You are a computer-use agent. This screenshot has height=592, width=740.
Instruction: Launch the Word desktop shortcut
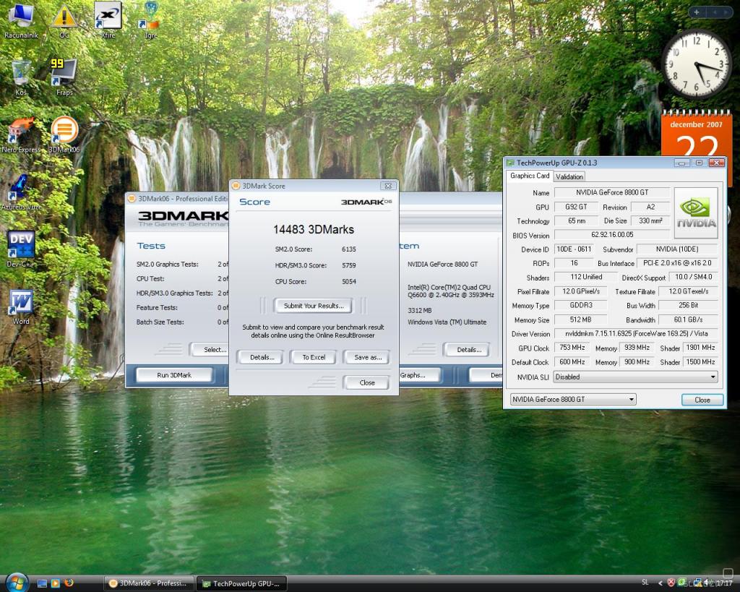click(x=21, y=308)
